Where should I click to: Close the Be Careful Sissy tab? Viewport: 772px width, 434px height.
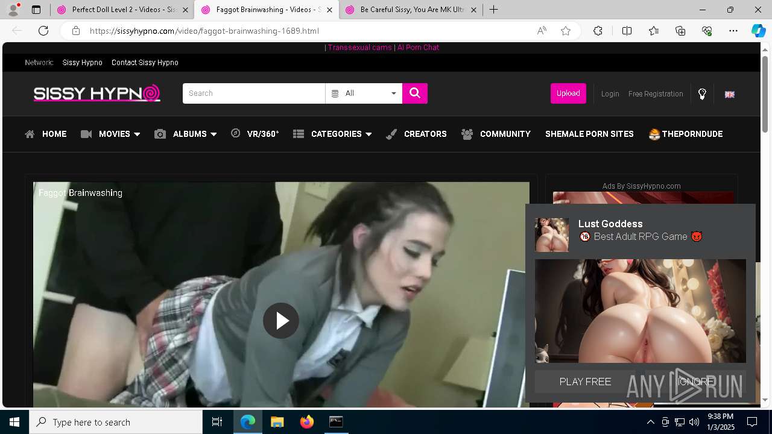click(473, 10)
